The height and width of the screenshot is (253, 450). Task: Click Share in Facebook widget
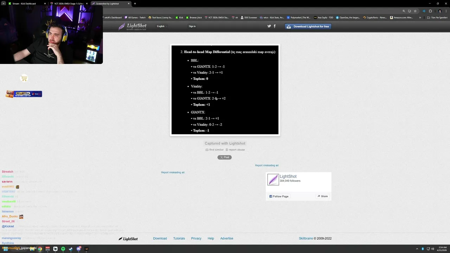(x=322, y=196)
